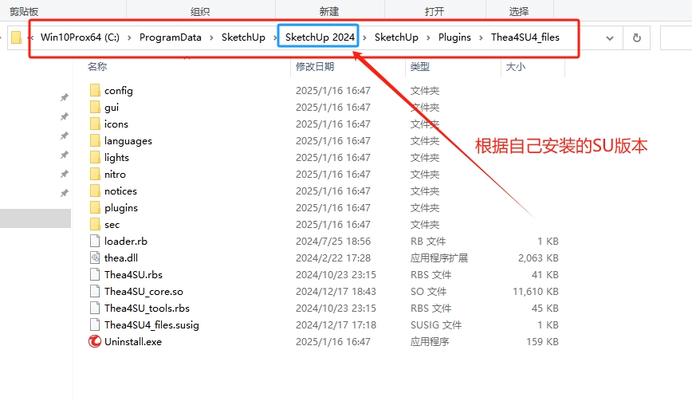Click the 11,610 KB size value
Image resolution: width=692 pixels, height=401 pixels.
535,292
